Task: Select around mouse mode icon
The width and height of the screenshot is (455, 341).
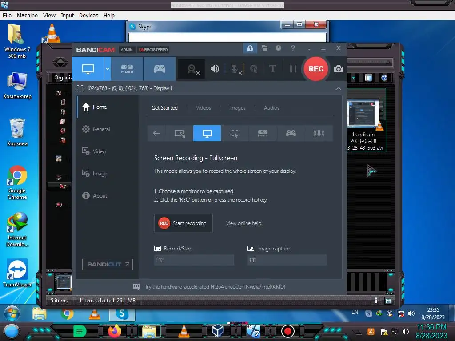Action: tap(235, 133)
